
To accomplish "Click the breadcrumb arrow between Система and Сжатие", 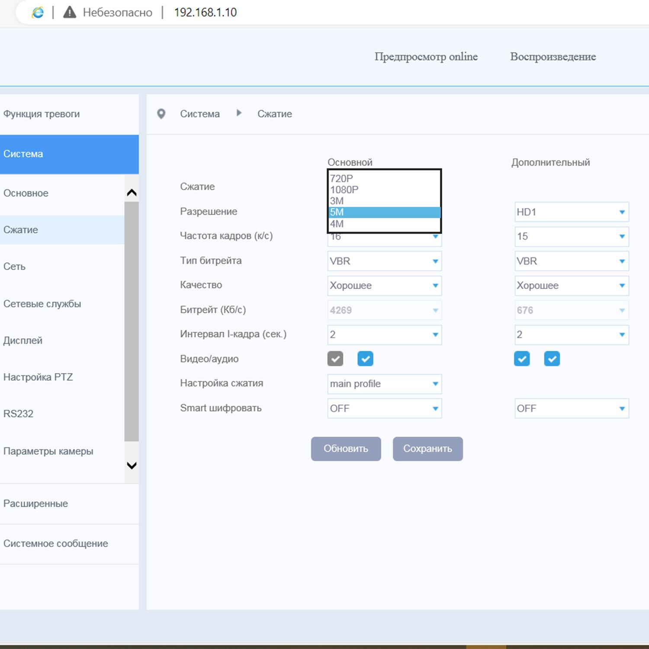I will [239, 113].
